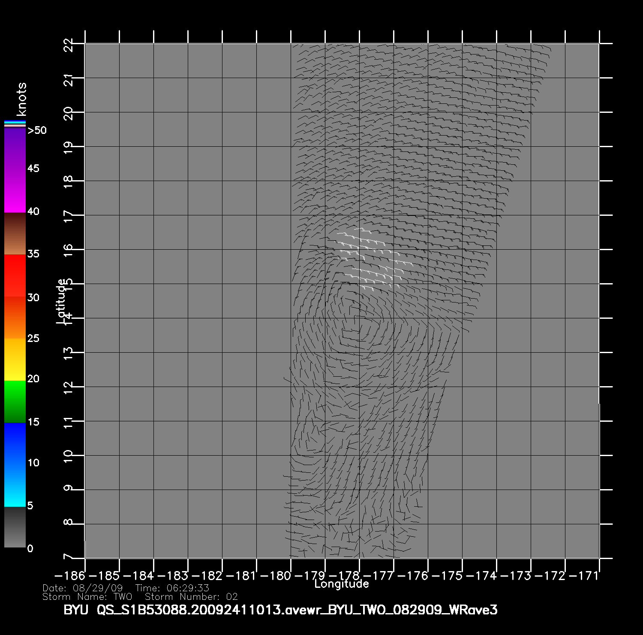Click the "knots" legend unit label
Viewport: 643px width, 635px height.
21,99
